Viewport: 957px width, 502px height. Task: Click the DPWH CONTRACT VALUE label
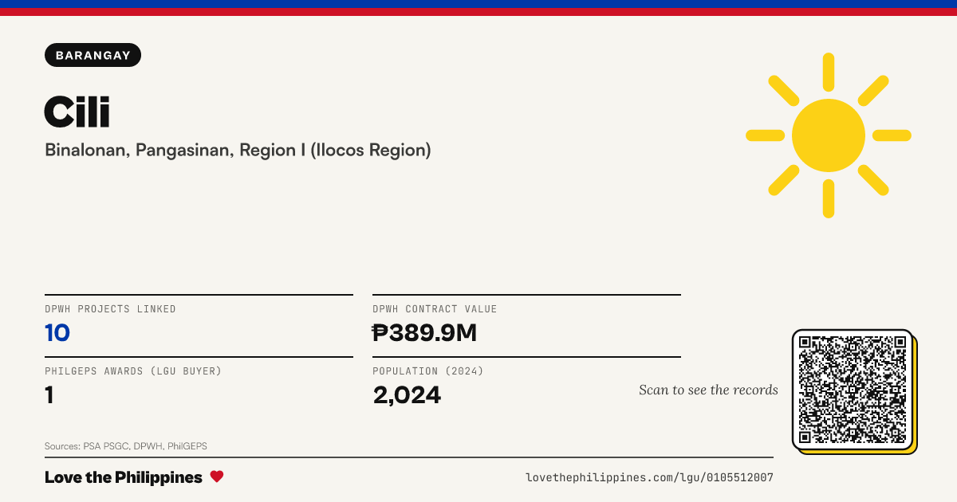pyautogui.click(x=435, y=309)
